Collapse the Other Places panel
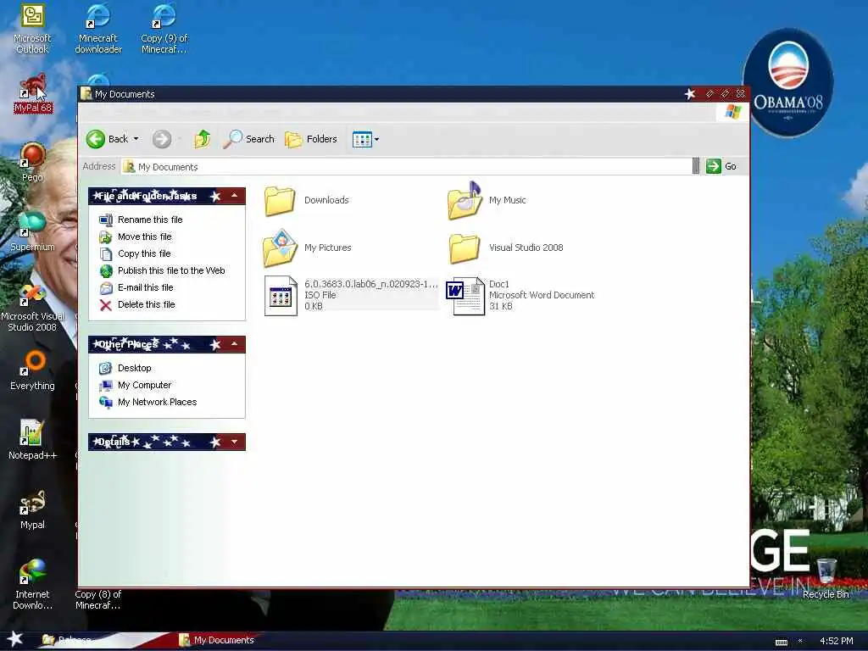The height and width of the screenshot is (651, 868). tap(234, 344)
